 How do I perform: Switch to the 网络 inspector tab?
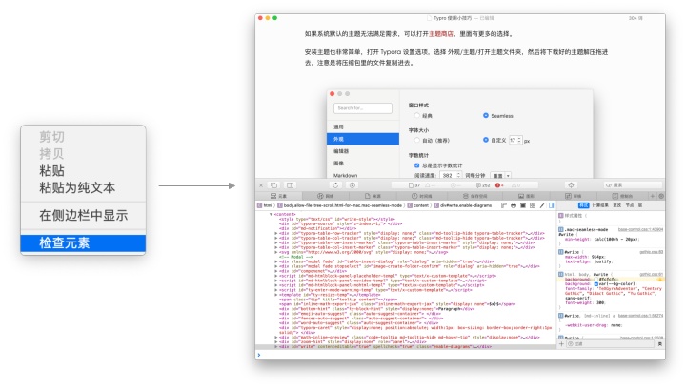[x=326, y=196]
